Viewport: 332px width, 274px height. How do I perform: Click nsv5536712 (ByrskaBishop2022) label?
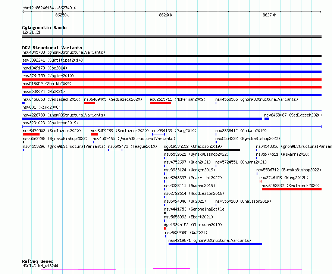(289, 170)
